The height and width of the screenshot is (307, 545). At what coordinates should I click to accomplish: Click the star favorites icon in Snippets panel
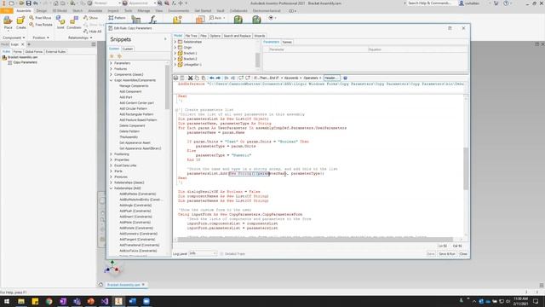112,56
